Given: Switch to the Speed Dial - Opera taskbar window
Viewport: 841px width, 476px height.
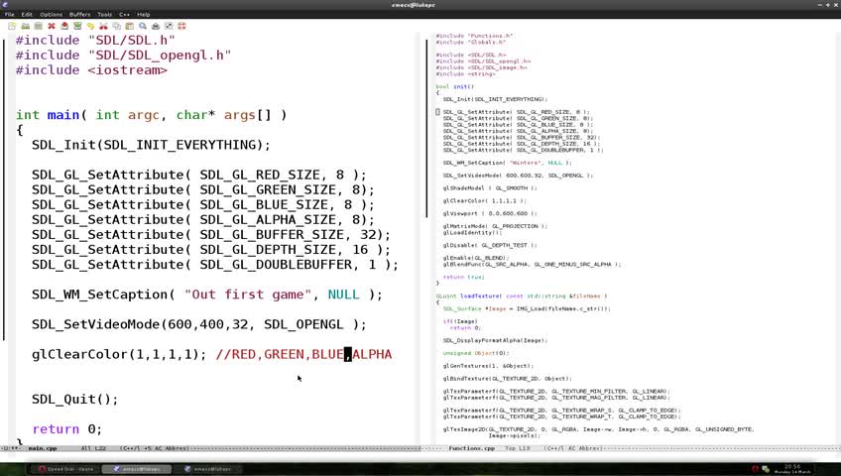Looking at the screenshot, I should [65, 469].
